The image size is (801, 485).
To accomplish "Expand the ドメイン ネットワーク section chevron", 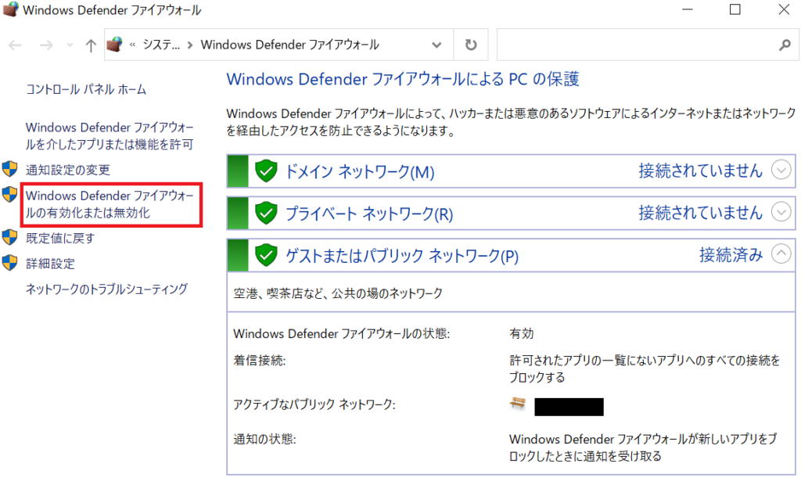I will (781, 170).
